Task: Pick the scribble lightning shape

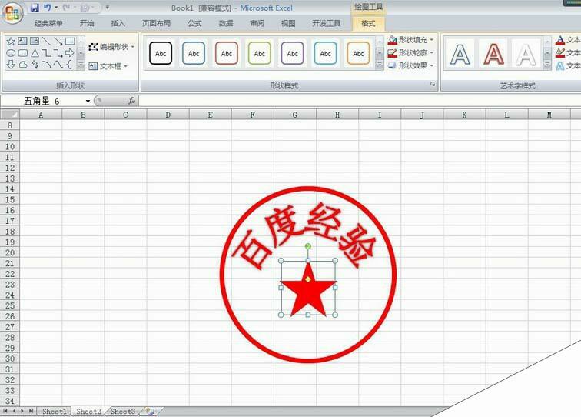Action: point(35,65)
